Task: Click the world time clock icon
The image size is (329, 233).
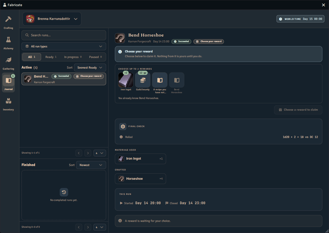Action: click(281, 19)
